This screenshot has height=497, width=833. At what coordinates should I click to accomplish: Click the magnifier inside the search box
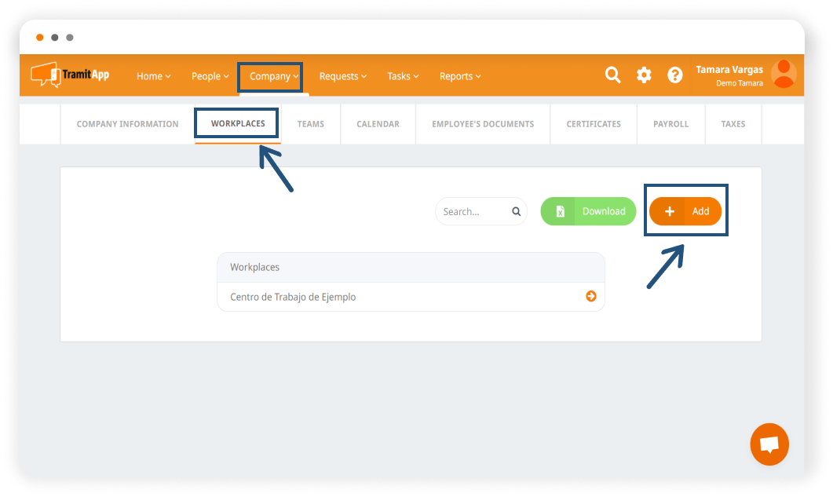(x=516, y=211)
